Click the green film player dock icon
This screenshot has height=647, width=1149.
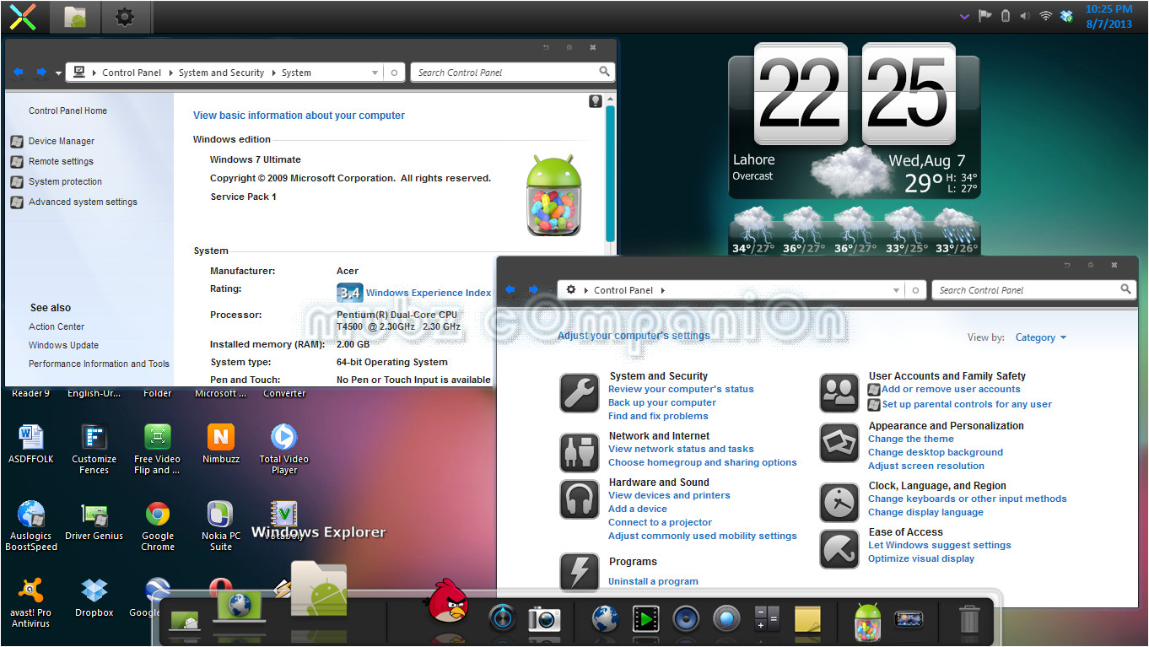(645, 619)
